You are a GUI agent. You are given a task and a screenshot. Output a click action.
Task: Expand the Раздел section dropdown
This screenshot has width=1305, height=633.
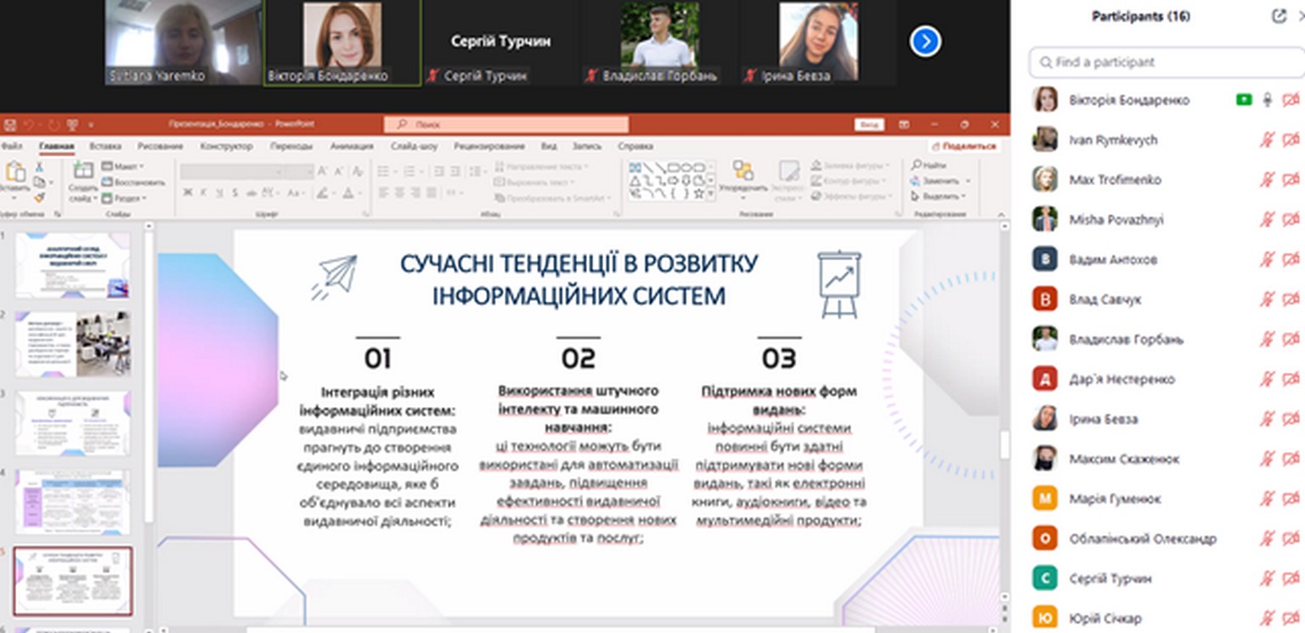(124, 198)
